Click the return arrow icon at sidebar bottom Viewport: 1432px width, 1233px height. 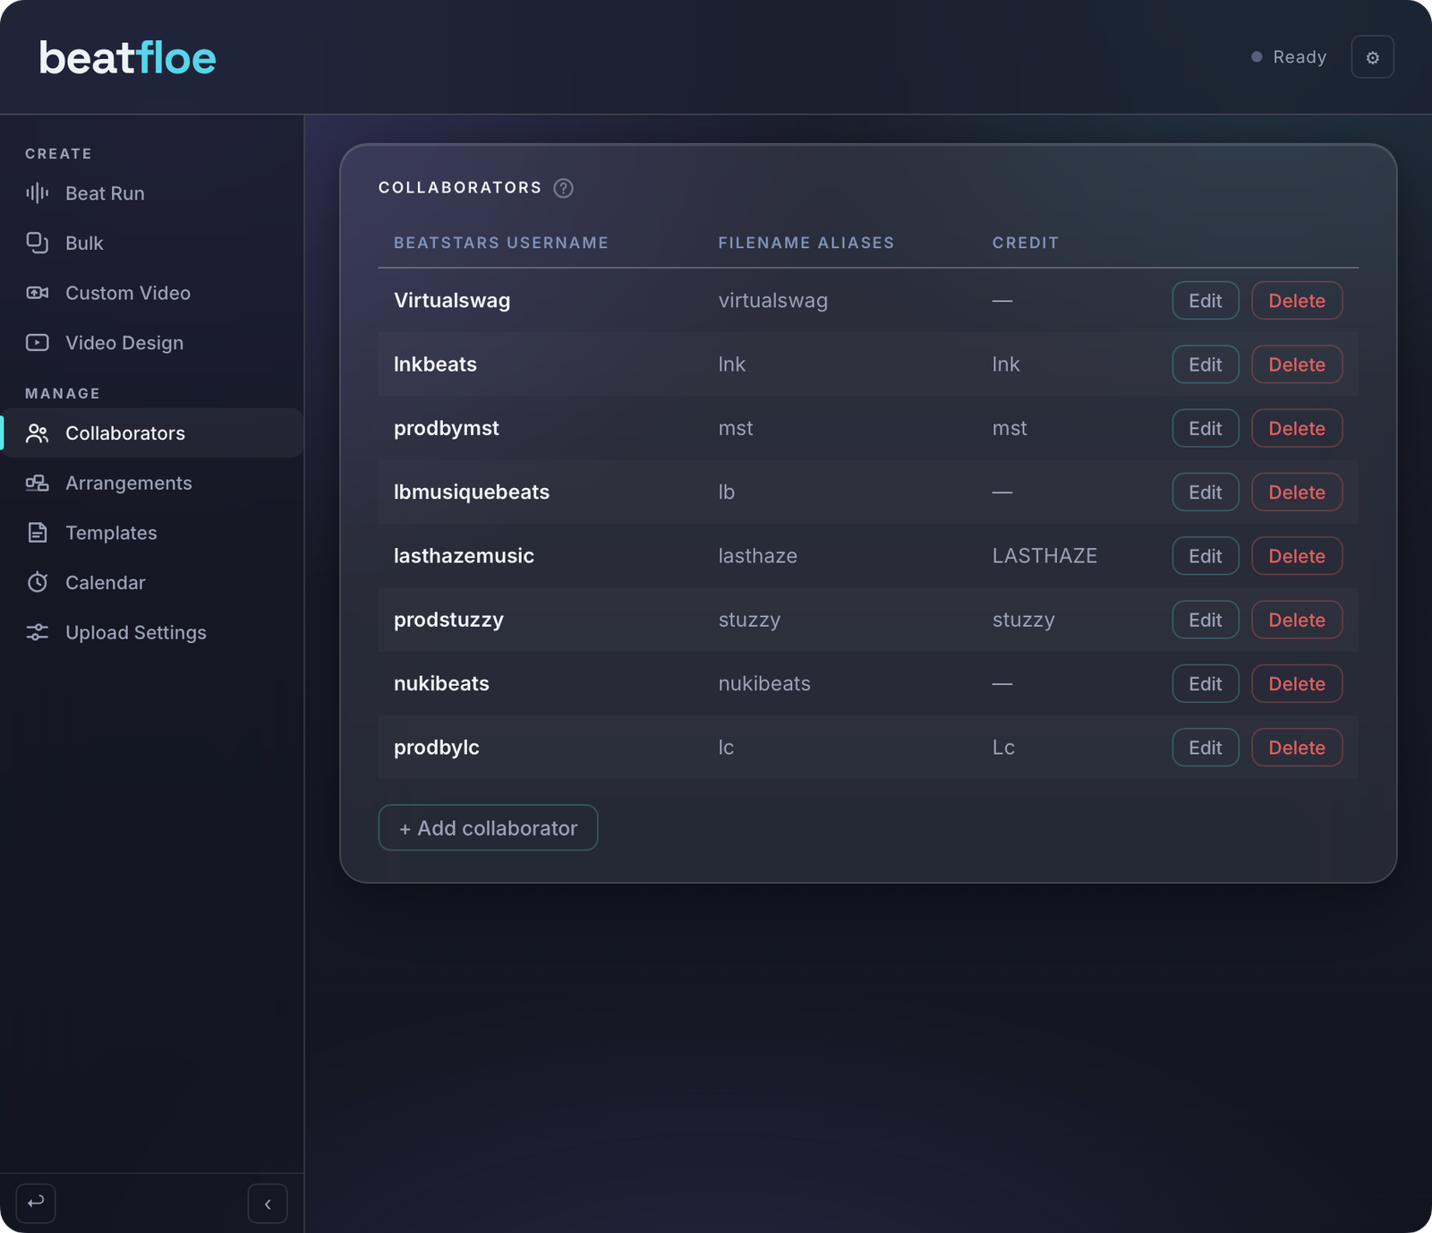coord(36,1203)
